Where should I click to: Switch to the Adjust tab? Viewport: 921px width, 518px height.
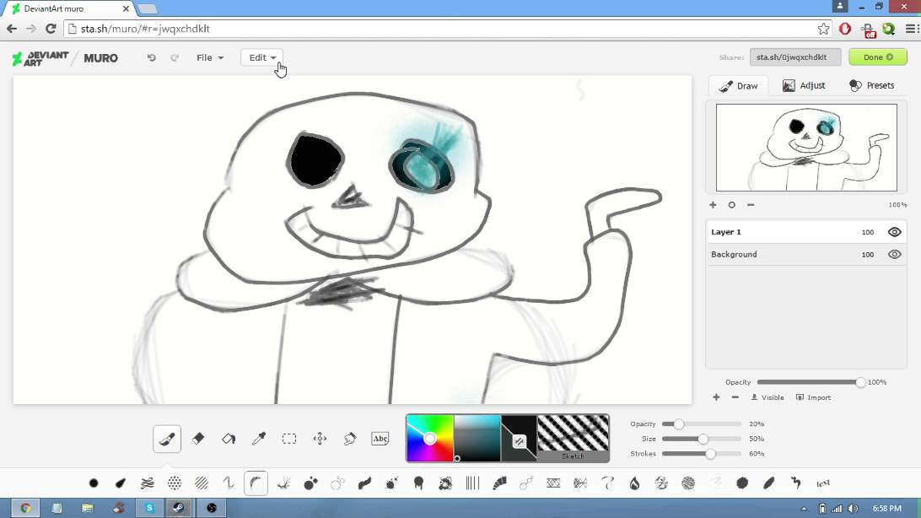point(804,86)
